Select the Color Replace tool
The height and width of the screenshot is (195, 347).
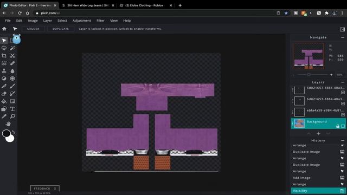click(x=12, y=94)
